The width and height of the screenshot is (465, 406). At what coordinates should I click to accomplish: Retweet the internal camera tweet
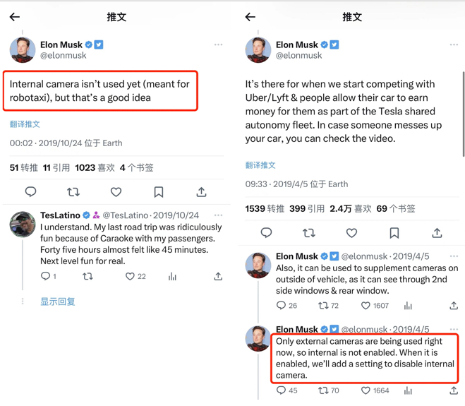coord(73,192)
